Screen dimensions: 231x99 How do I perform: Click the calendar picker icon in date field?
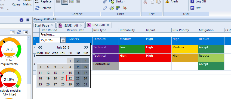pos(63,40)
